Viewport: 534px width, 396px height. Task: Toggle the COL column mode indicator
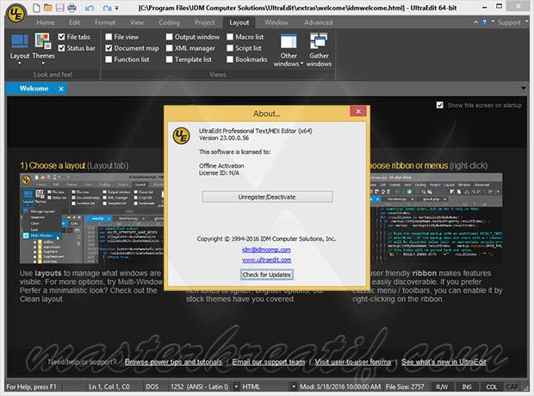[x=491, y=387]
